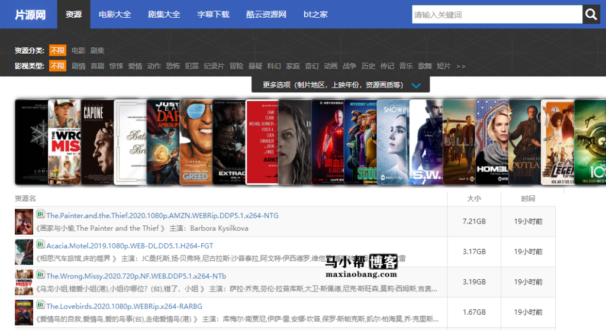Filter genre by 历史

pos(368,66)
